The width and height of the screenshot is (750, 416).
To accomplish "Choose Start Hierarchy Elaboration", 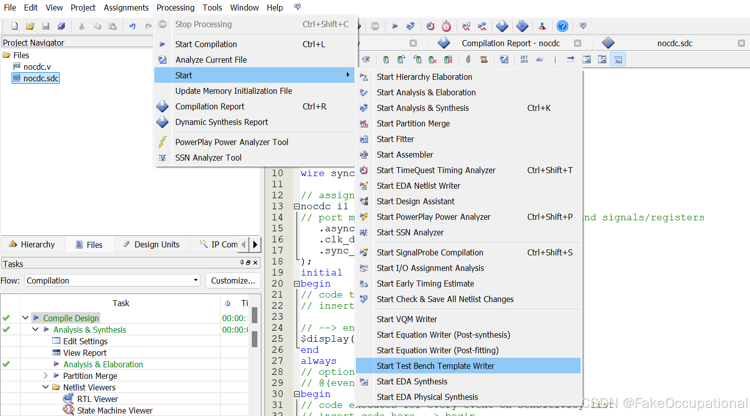I will 468,77.
